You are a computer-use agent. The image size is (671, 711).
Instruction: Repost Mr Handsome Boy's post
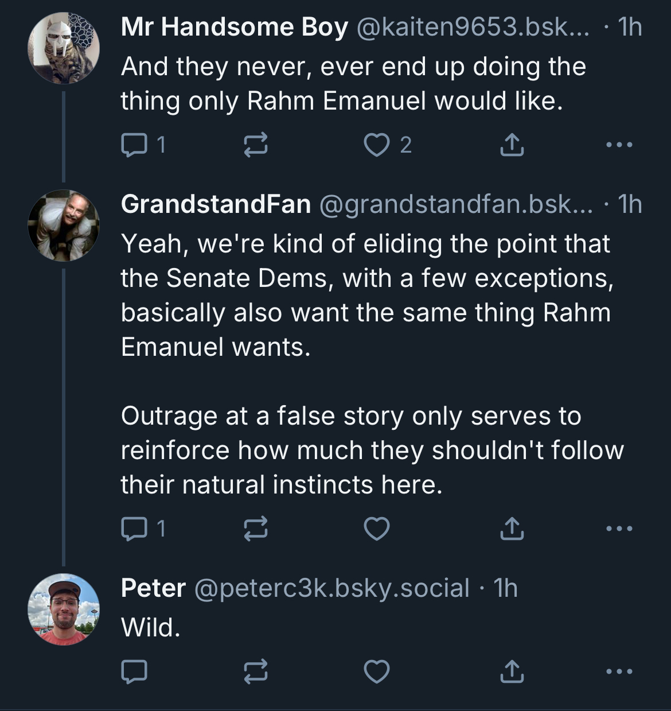[x=256, y=145]
